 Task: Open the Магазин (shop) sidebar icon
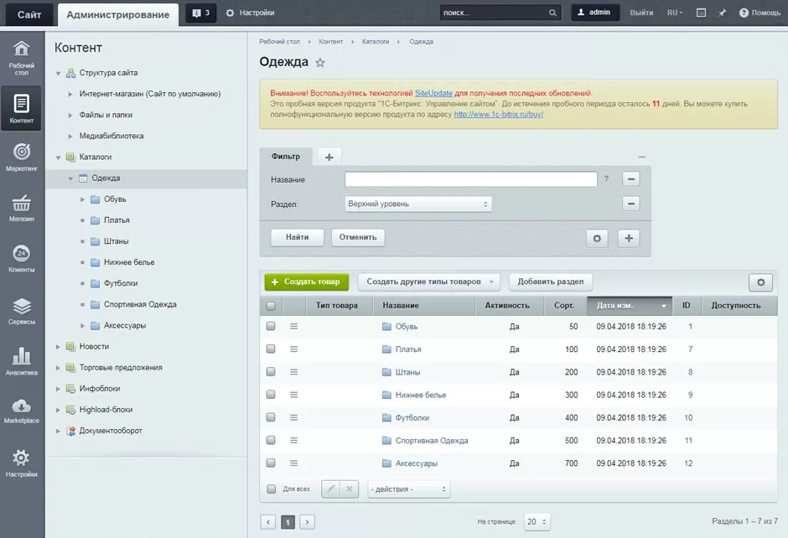tap(22, 207)
